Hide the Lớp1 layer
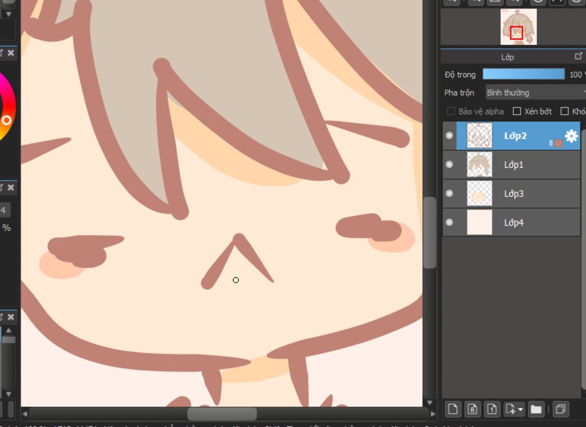 coord(449,164)
